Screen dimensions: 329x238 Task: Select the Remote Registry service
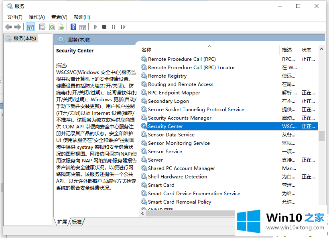[x=229, y=76]
